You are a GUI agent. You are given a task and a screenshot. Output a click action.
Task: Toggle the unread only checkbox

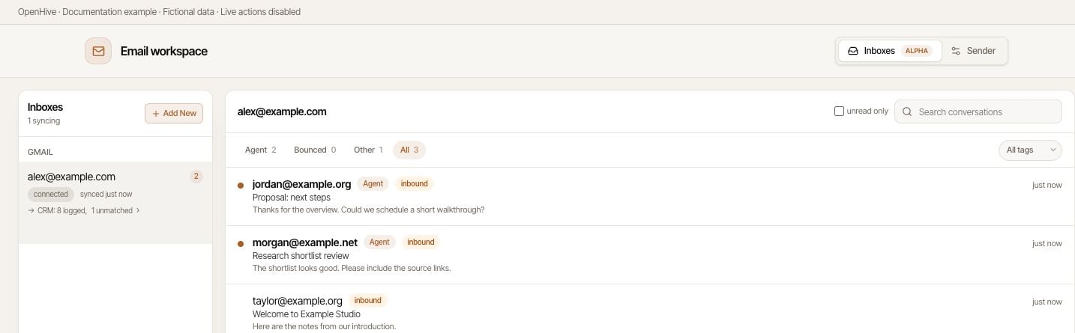(x=840, y=111)
